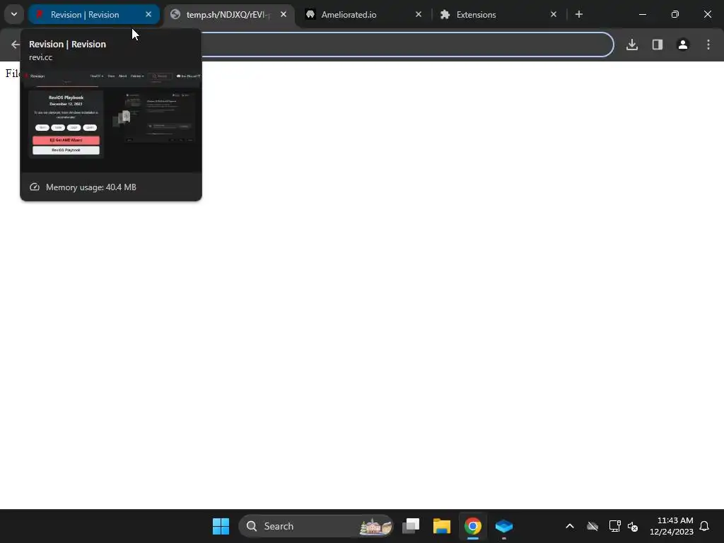Open the clock showing 11:43 AM

(x=672, y=526)
